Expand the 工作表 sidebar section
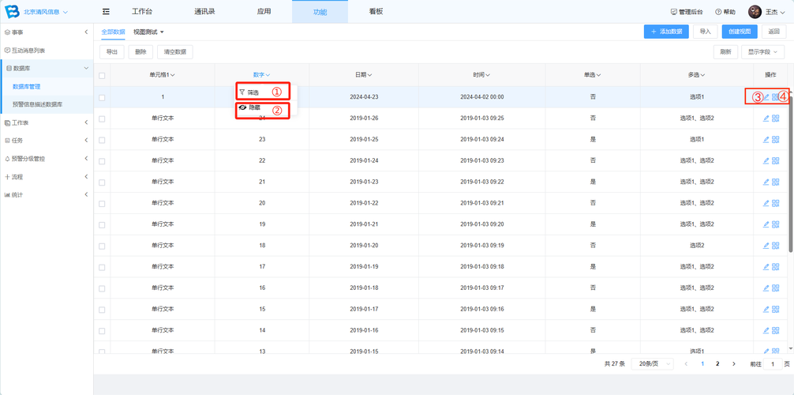This screenshot has width=794, height=395. pos(47,122)
